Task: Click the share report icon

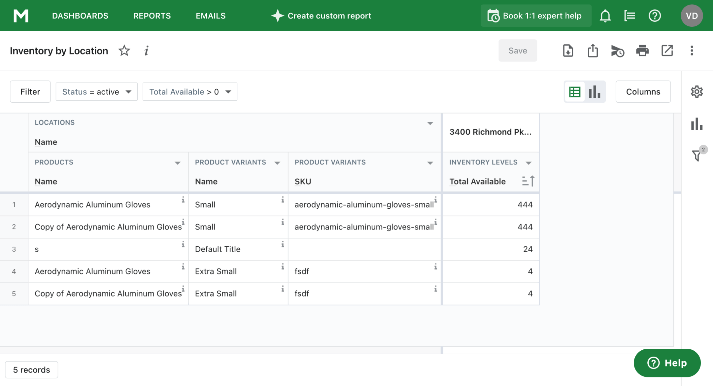Action: click(593, 51)
